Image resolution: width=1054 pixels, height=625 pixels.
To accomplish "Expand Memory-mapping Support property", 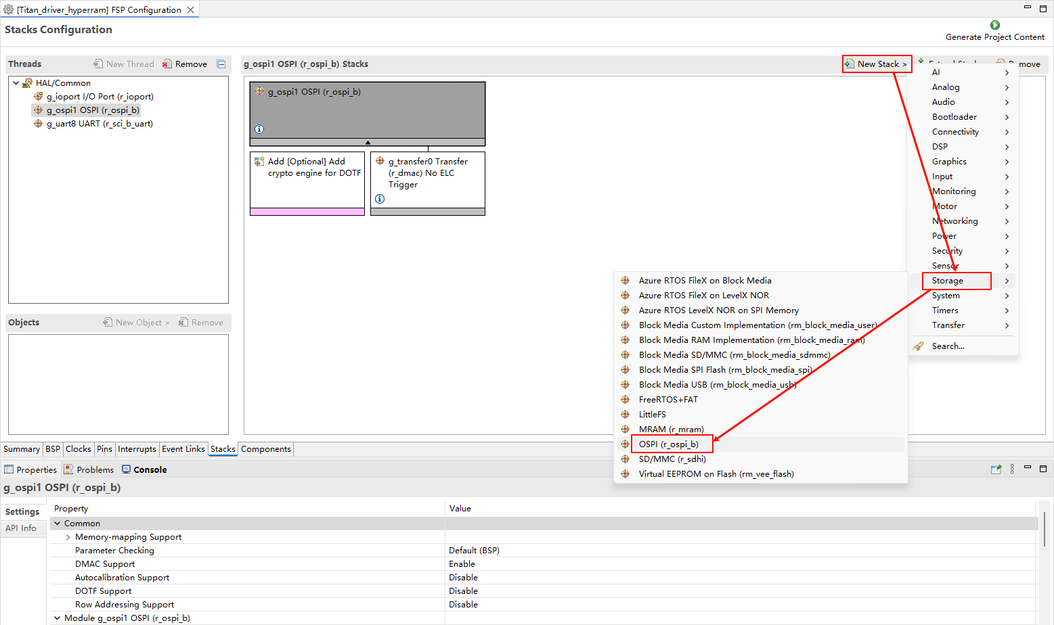I will pos(68,537).
